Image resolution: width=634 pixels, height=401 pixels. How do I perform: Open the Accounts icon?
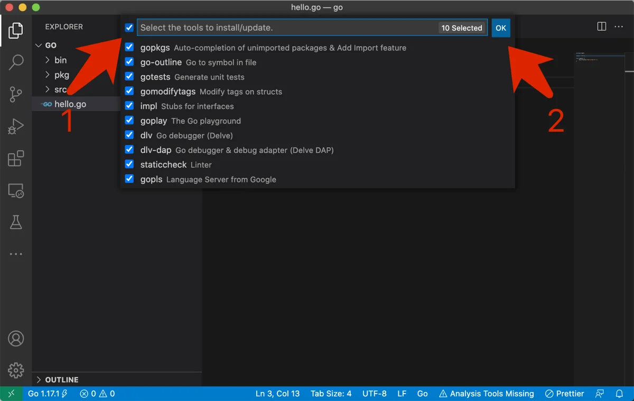[16, 338]
